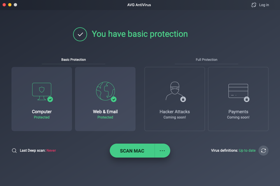
Task: Refresh virus definitions with the circular arrows
Action: coord(263,151)
